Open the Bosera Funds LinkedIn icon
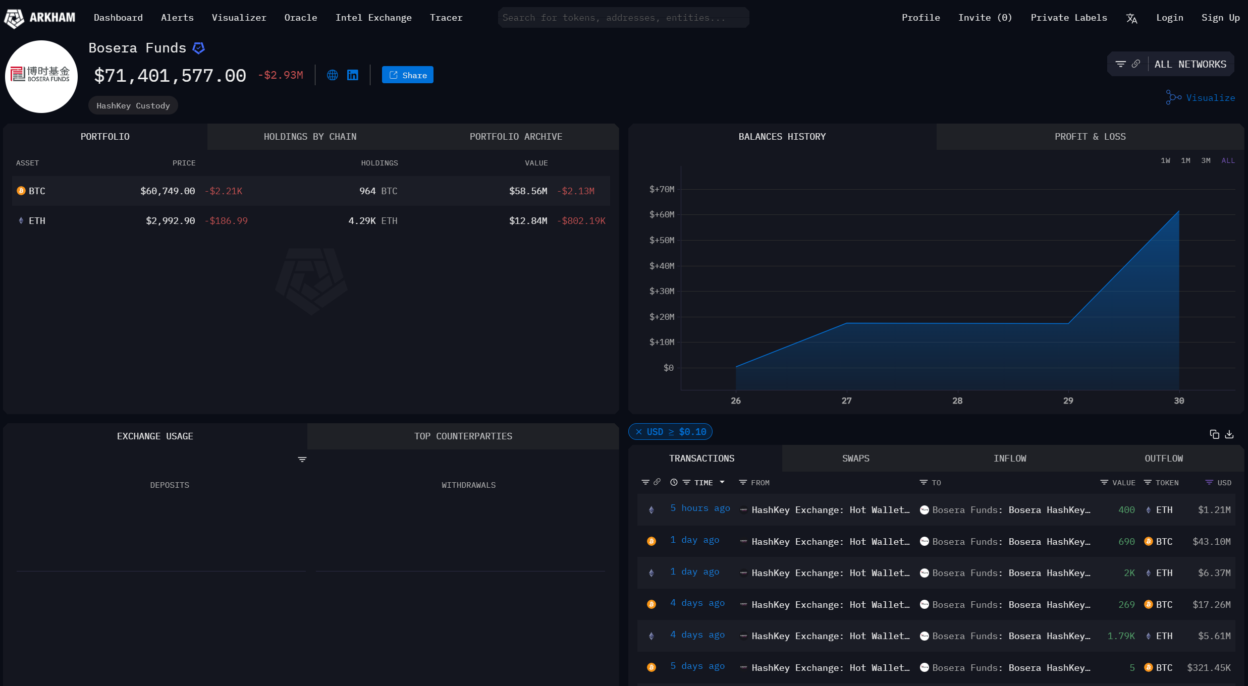The height and width of the screenshot is (686, 1248). (353, 75)
